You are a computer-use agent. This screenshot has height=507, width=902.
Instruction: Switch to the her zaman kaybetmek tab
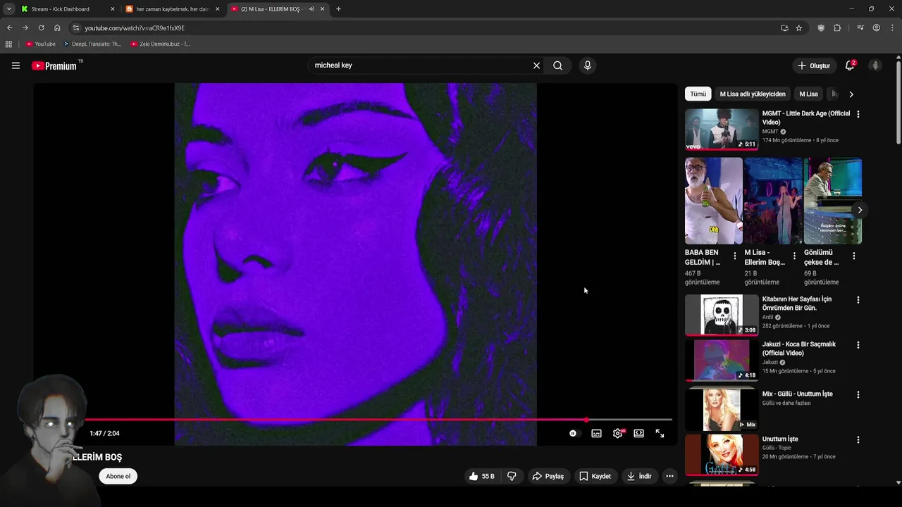tap(172, 9)
